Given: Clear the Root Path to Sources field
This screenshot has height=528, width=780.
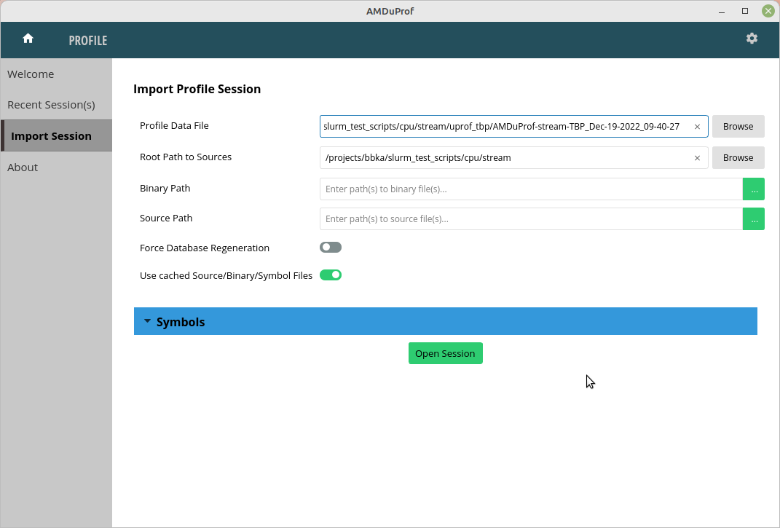Looking at the screenshot, I should 697,157.
